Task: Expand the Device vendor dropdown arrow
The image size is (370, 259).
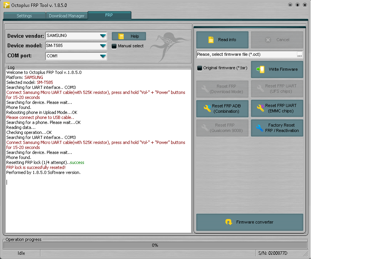Action: 103,36
